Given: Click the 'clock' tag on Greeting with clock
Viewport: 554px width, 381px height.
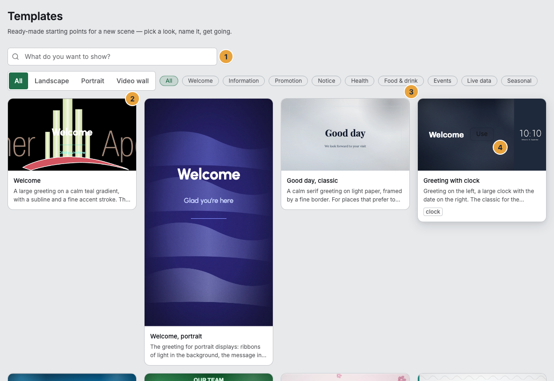Looking at the screenshot, I should tap(433, 211).
